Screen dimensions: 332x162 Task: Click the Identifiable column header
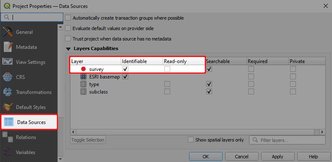[x=142, y=61]
